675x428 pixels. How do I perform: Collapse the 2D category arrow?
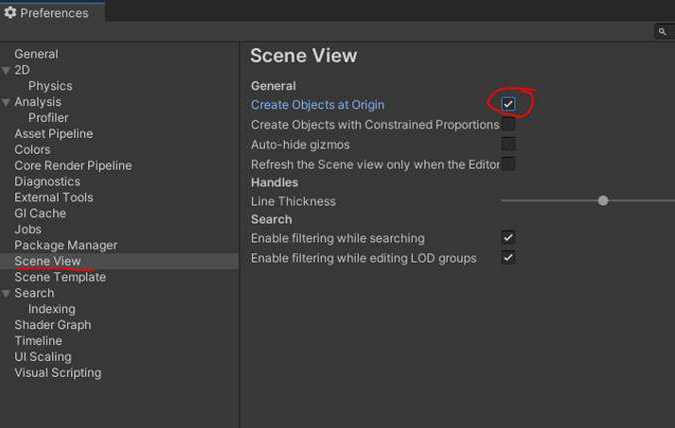(7, 71)
